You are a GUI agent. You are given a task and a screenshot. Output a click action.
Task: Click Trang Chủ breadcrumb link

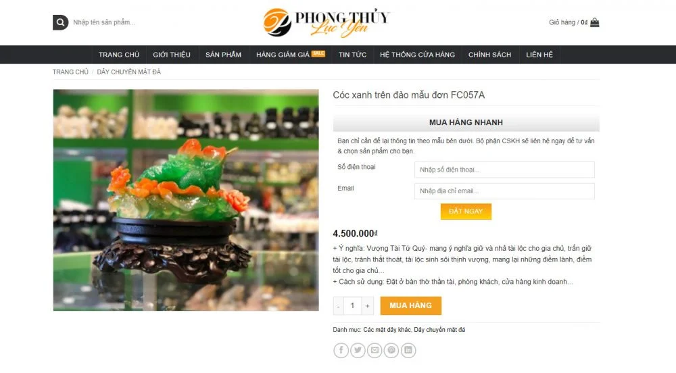click(x=70, y=72)
